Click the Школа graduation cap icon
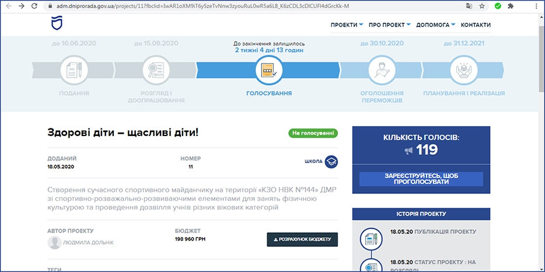The width and height of the screenshot is (545, 272). coord(331,162)
